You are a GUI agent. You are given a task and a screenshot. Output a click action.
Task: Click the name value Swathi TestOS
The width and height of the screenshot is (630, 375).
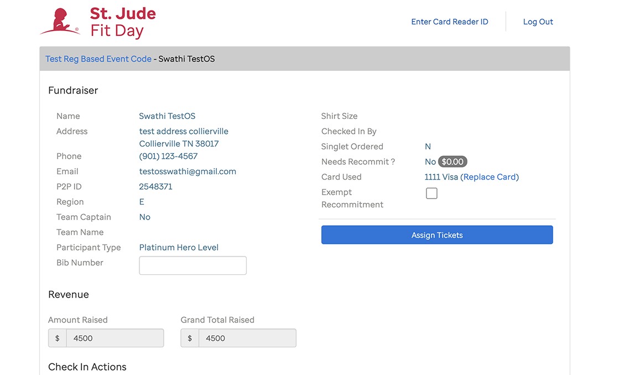pos(167,116)
